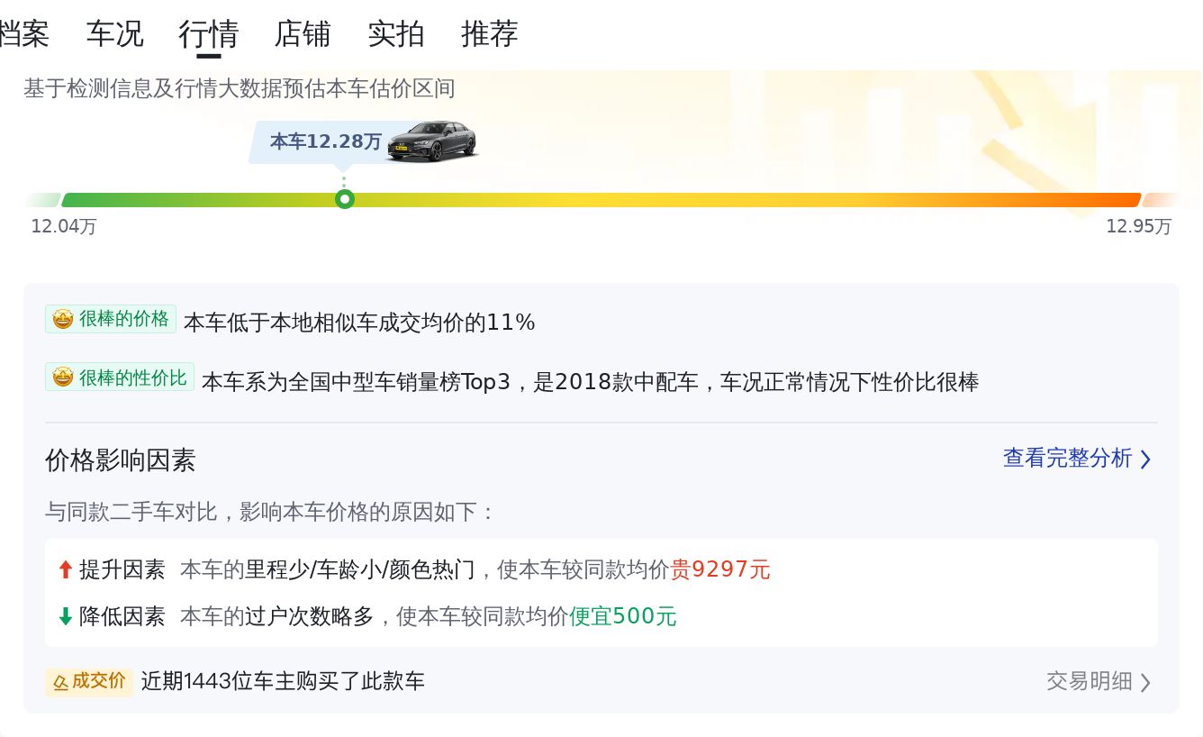Expand the chevron next to 查看完整分析
The height and width of the screenshot is (737, 1203).
coord(1145,459)
